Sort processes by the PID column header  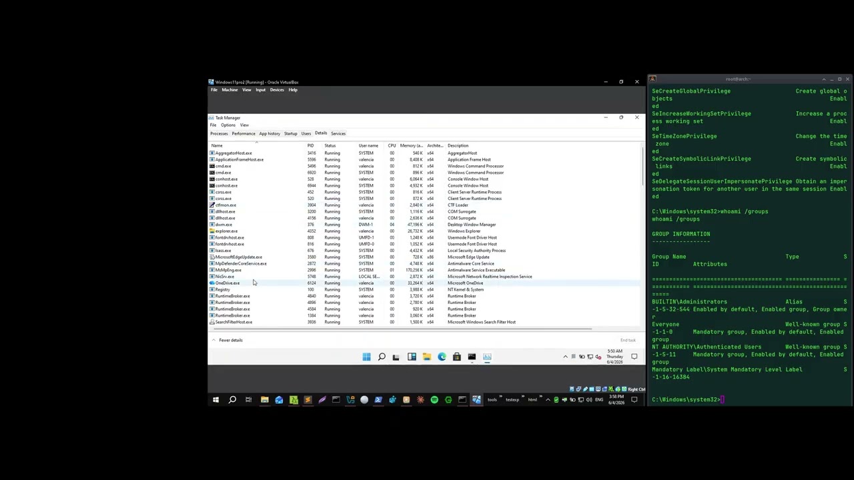point(311,145)
